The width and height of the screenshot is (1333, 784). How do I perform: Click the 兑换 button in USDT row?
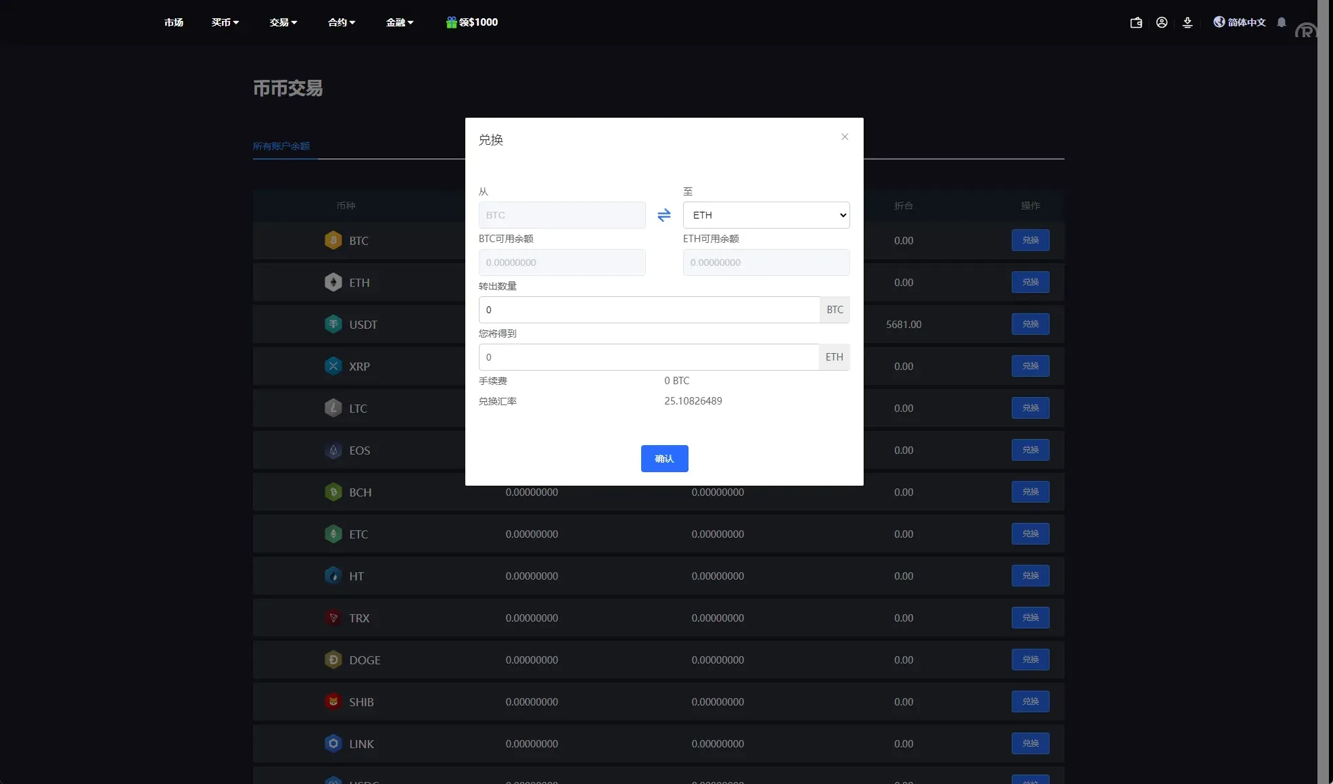1030,324
